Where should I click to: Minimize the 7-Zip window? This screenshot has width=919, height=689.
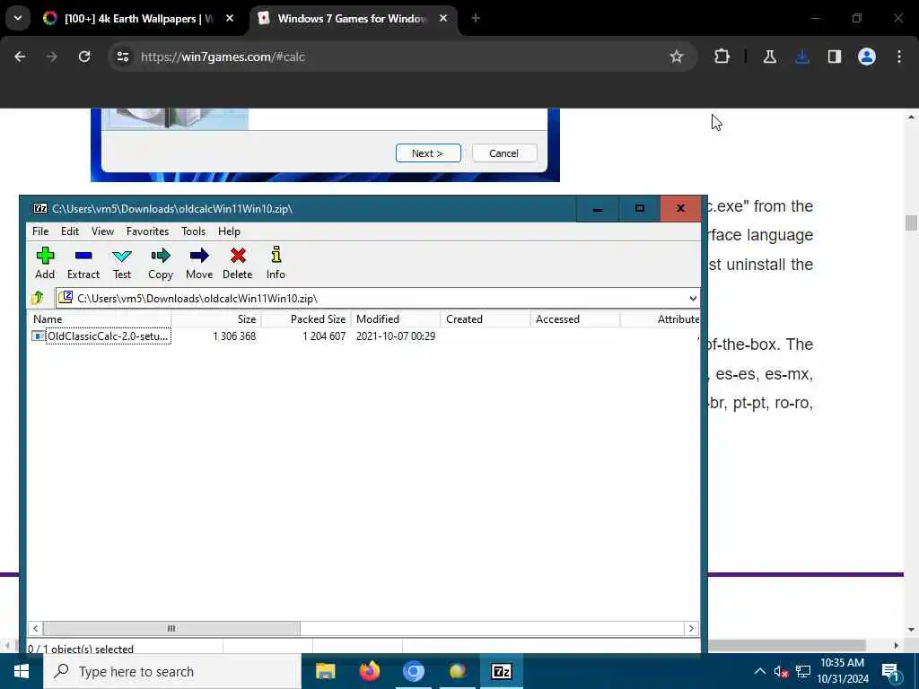tap(597, 208)
